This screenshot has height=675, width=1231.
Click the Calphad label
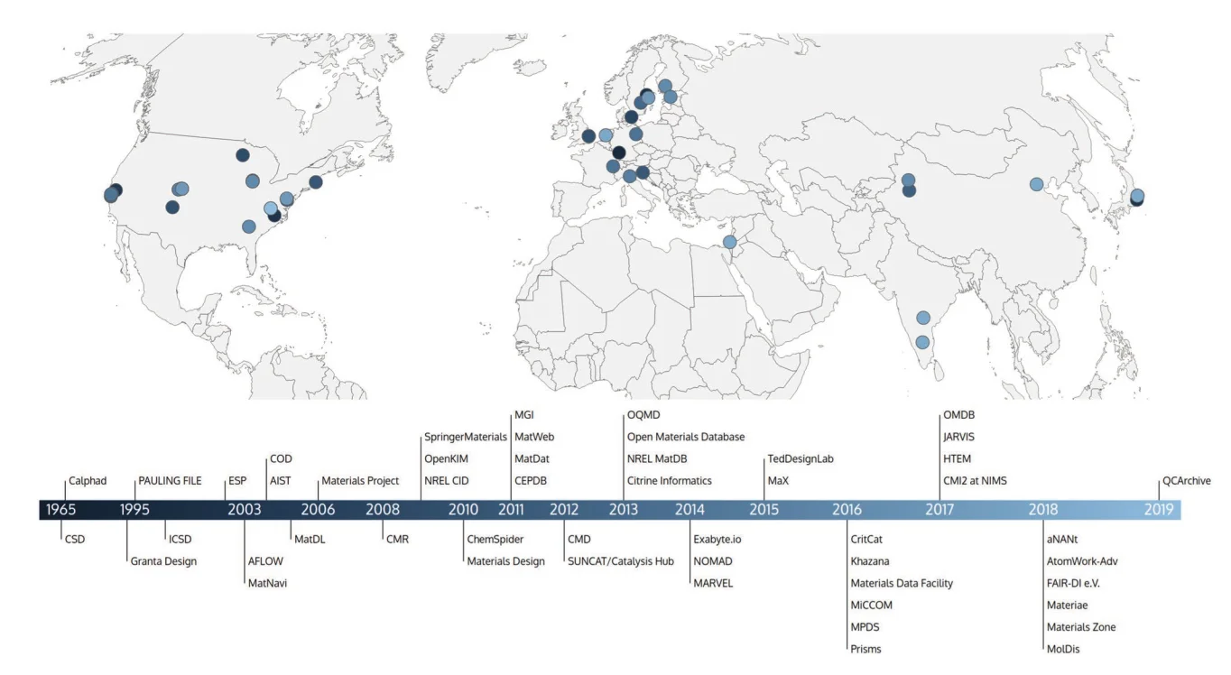tap(88, 481)
